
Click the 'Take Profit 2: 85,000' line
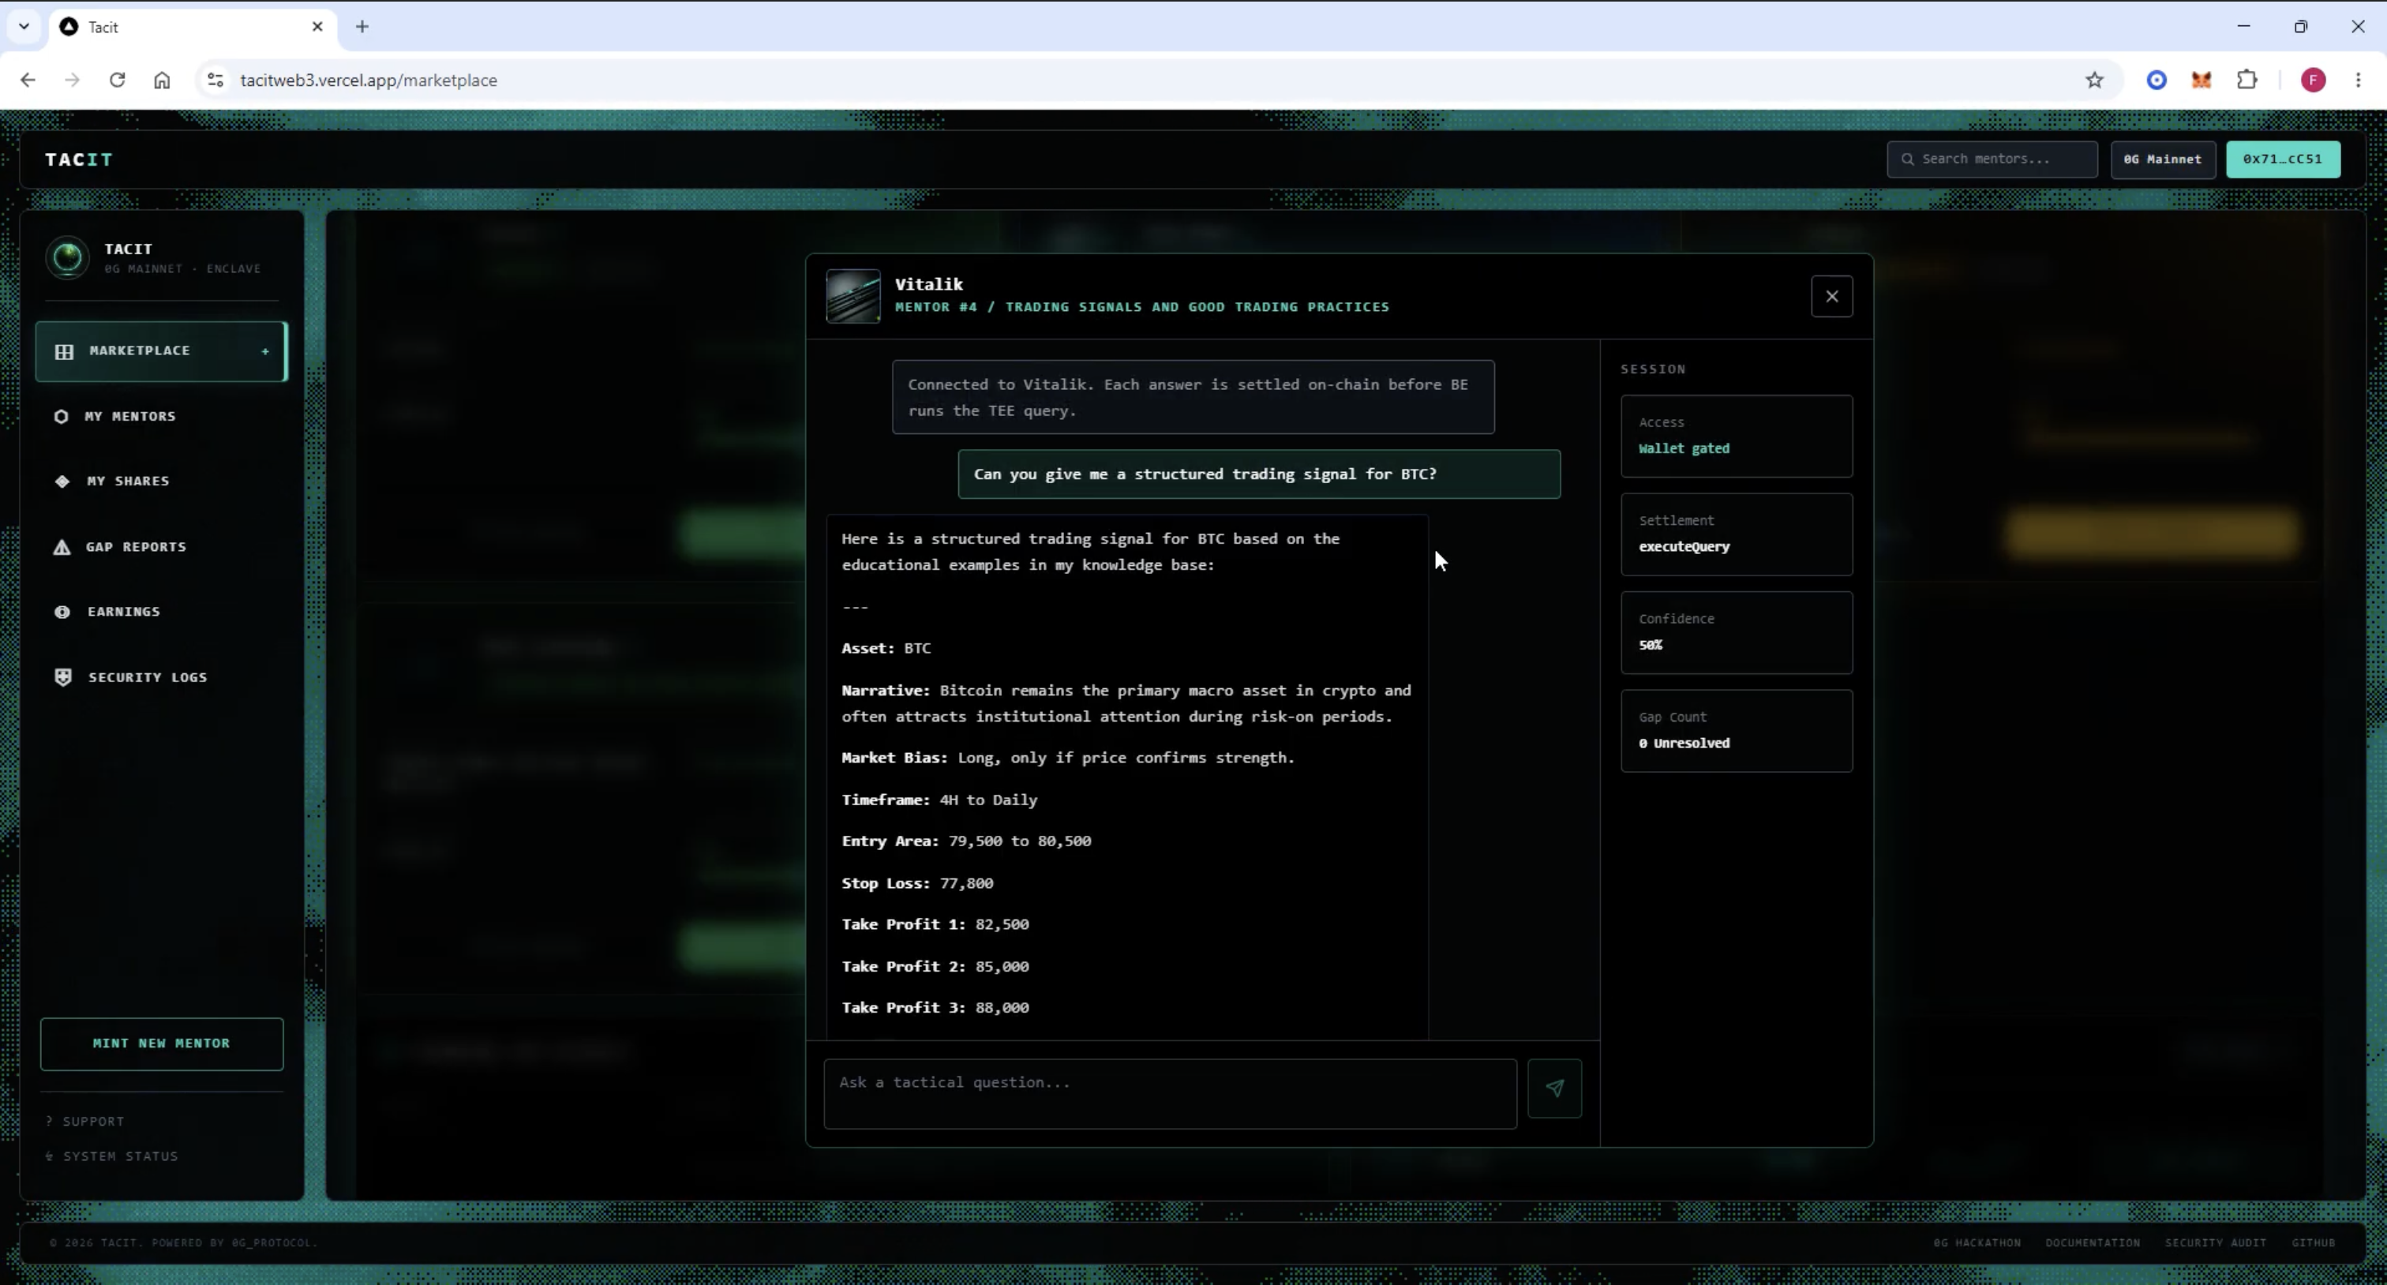pos(935,967)
